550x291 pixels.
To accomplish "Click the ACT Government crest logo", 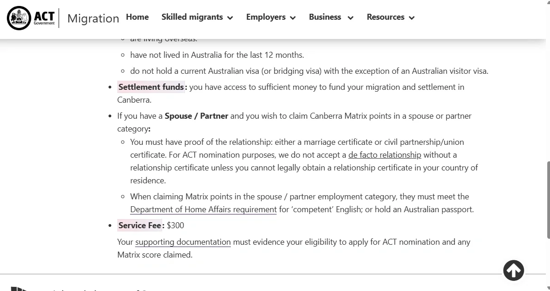I will [x=19, y=18].
